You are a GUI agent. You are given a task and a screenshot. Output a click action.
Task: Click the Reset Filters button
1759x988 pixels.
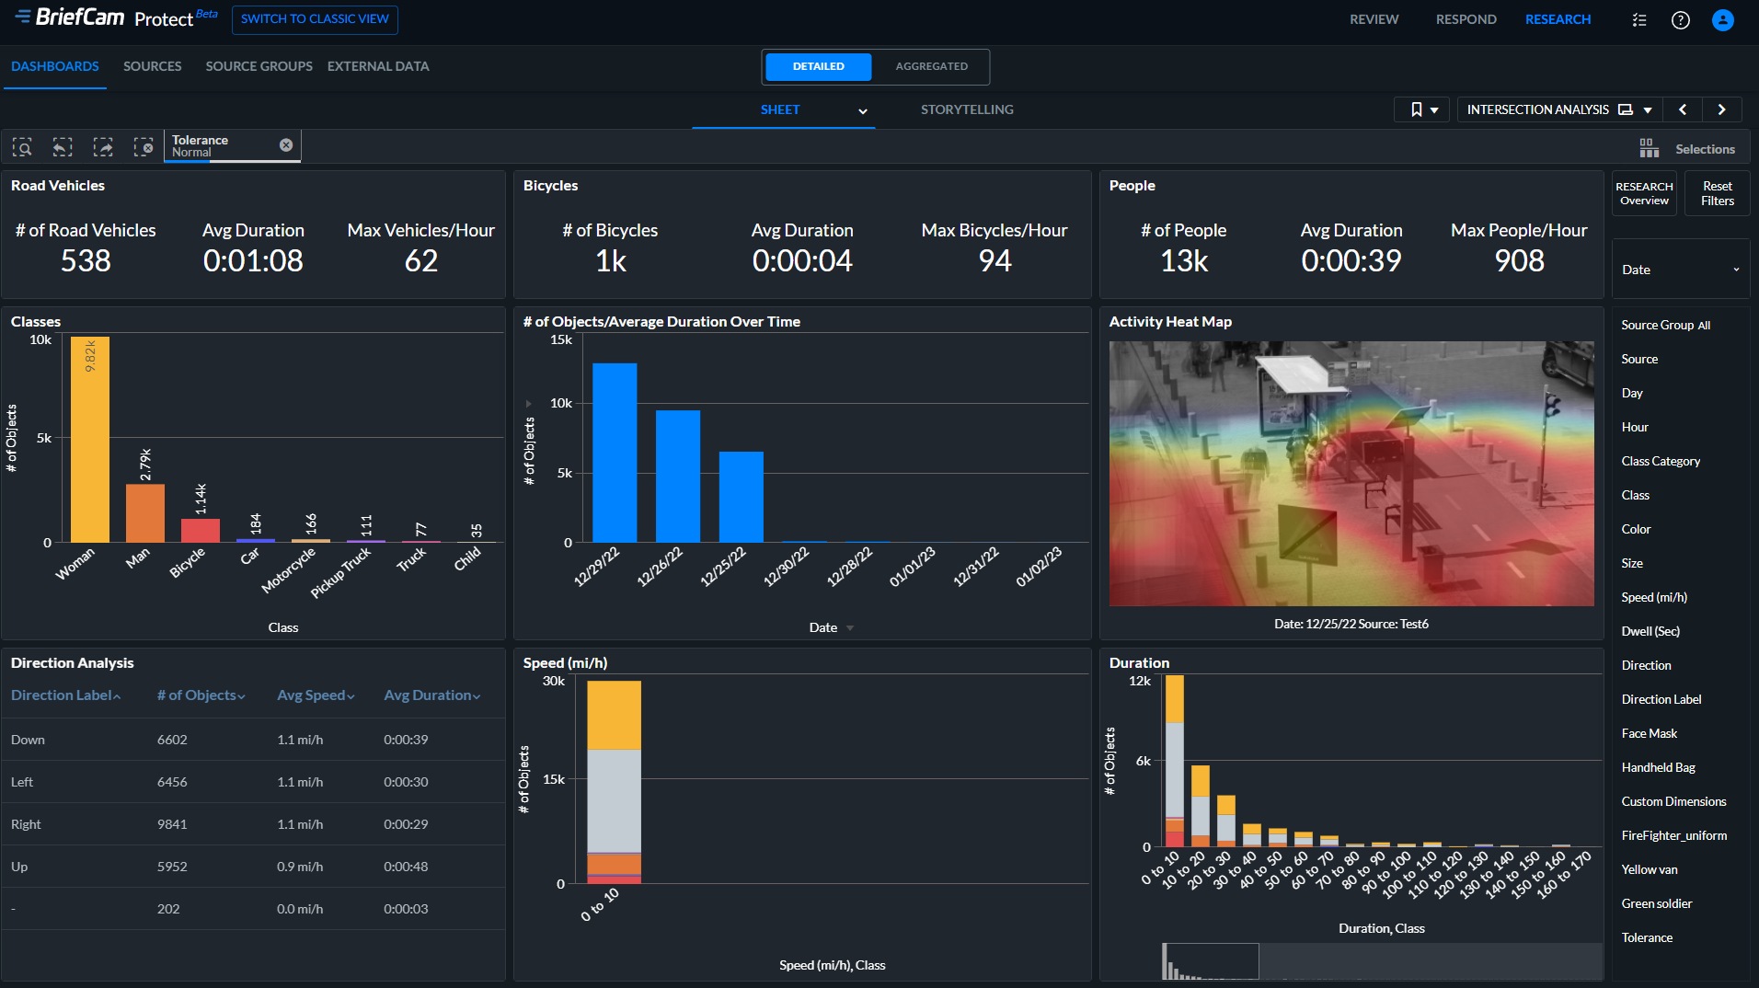click(1717, 193)
